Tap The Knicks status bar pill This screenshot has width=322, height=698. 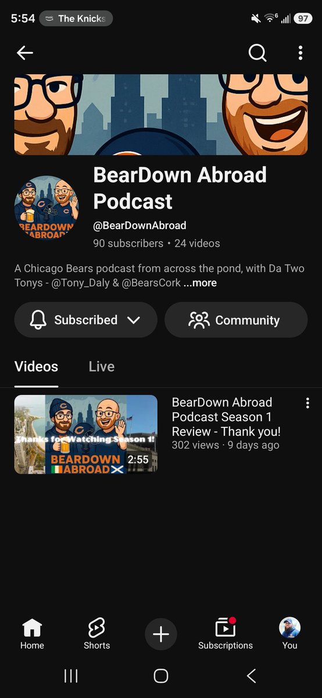(x=76, y=19)
